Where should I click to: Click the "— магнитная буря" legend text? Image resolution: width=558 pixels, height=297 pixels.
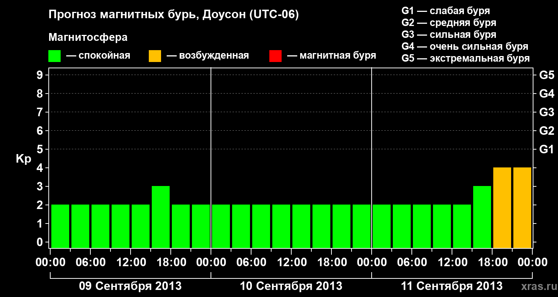coord(332,56)
